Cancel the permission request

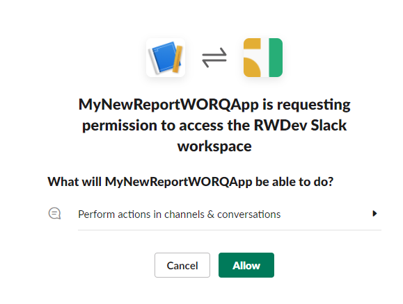[182, 265]
